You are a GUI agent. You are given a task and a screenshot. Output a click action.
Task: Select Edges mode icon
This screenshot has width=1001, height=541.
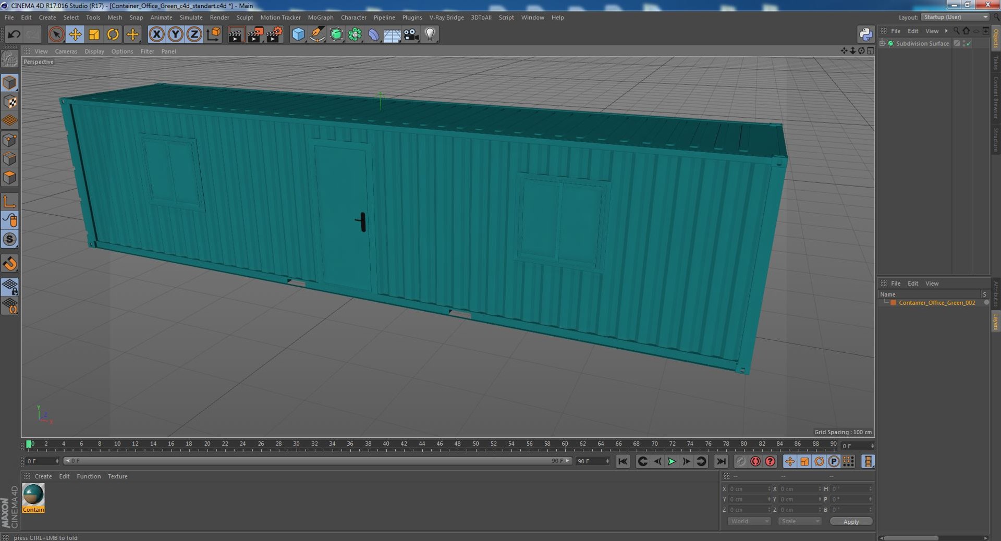9,158
